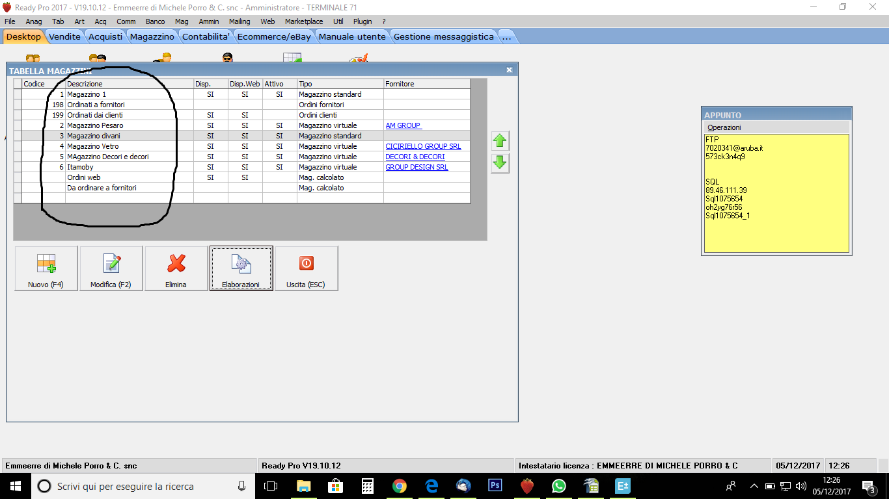The width and height of the screenshot is (889, 499).
Task: Open the Plugin menu
Action: 362,21
